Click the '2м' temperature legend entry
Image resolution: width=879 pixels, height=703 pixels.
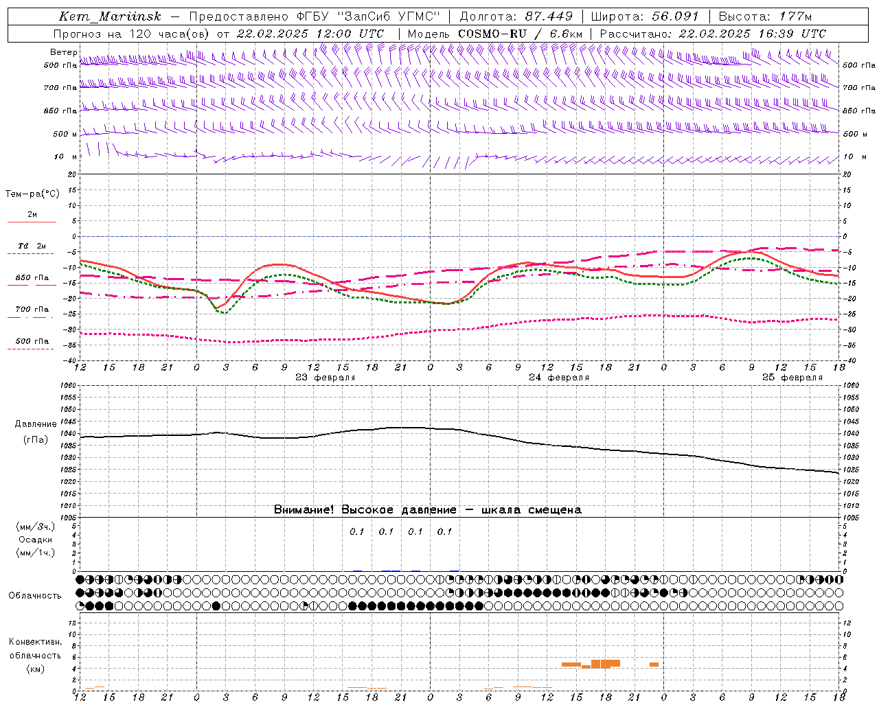pos(32,214)
